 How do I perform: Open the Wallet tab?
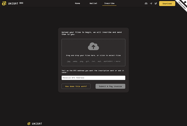coord(93,3)
